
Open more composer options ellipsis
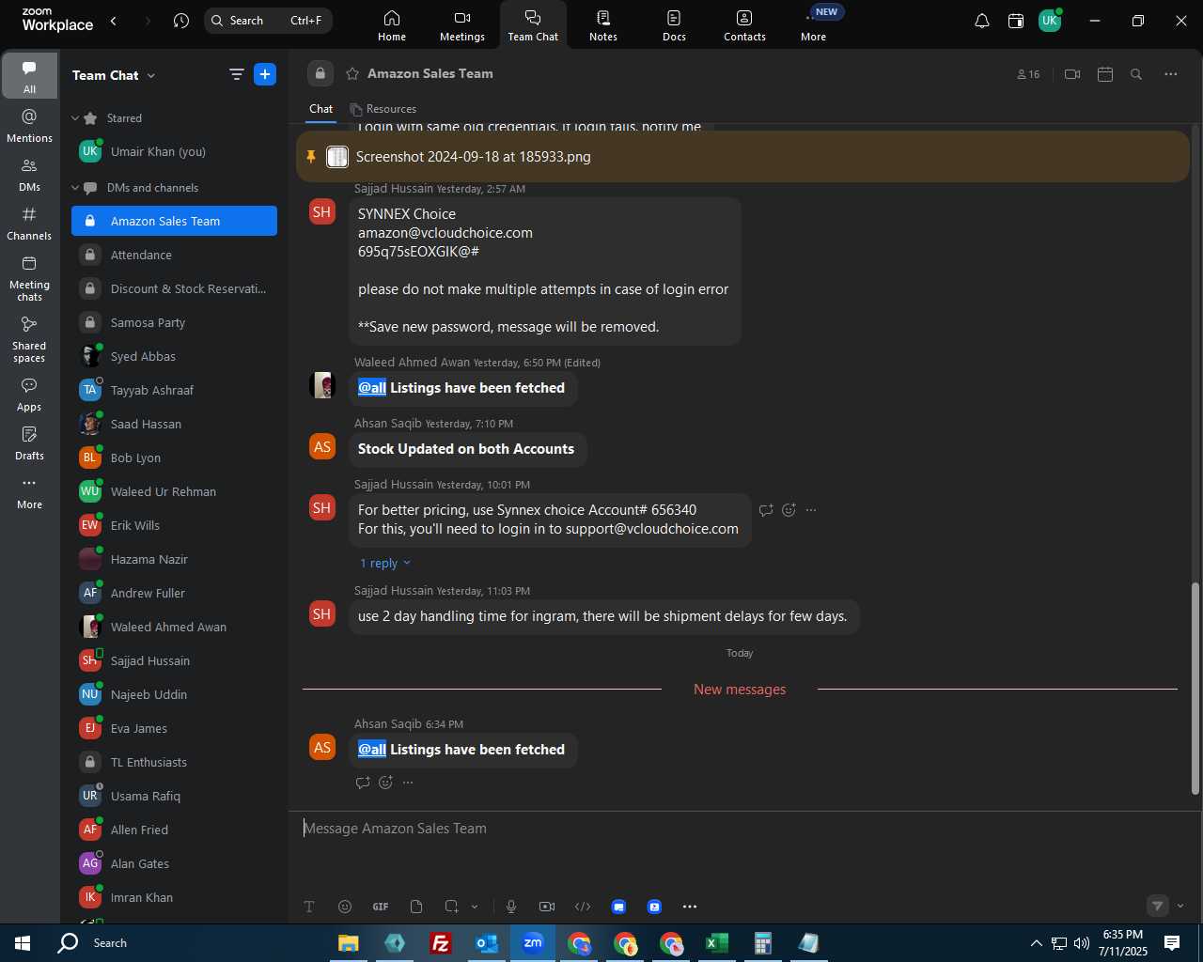pyautogui.click(x=690, y=907)
